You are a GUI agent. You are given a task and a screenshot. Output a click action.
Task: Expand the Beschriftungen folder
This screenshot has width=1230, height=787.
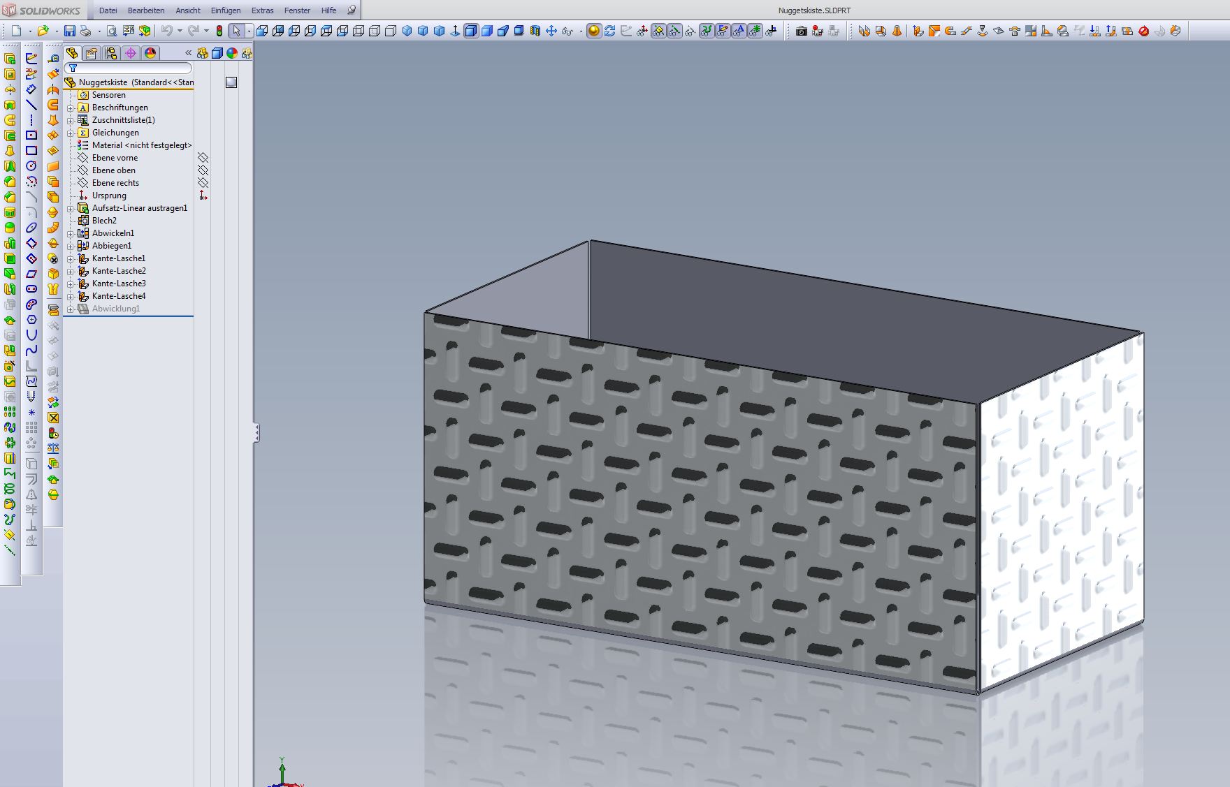pyautogui.click(x=70, y=108)
